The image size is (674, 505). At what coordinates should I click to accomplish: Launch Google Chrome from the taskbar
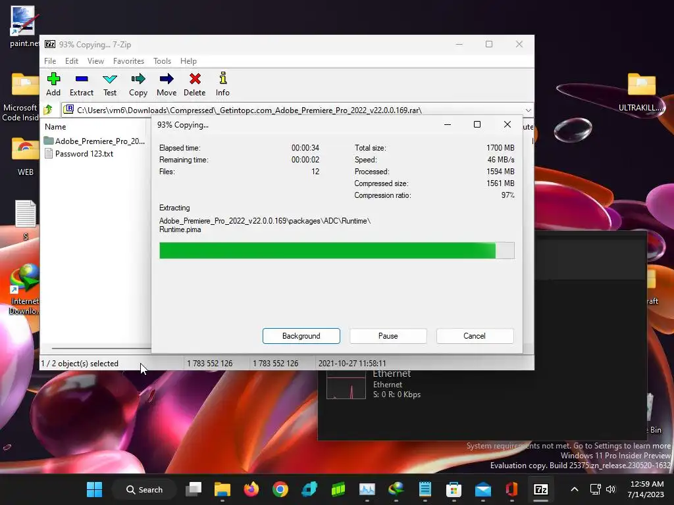pyautogui.click(x=280, y=489)
